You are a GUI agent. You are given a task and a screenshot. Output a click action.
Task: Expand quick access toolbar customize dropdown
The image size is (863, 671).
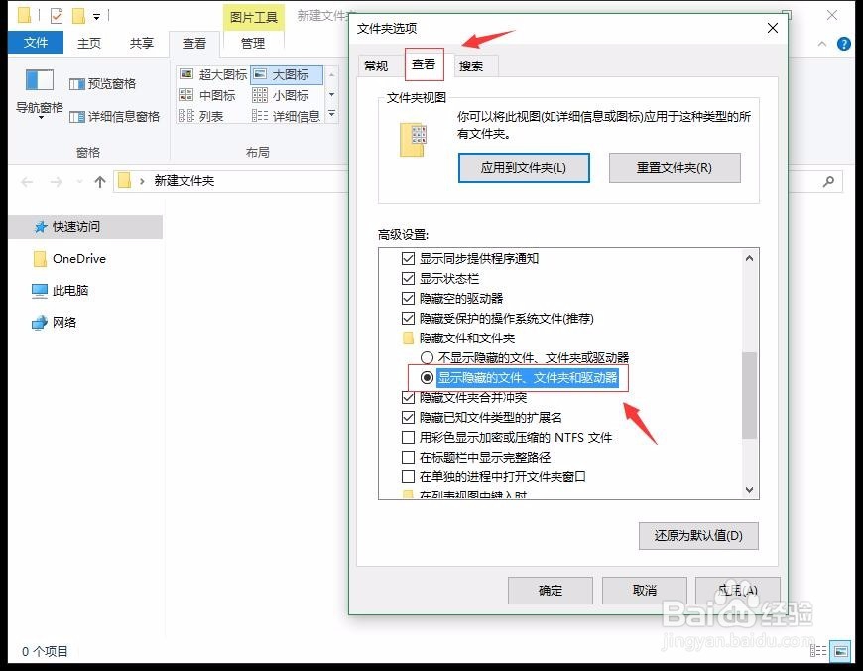coord(96,17)
